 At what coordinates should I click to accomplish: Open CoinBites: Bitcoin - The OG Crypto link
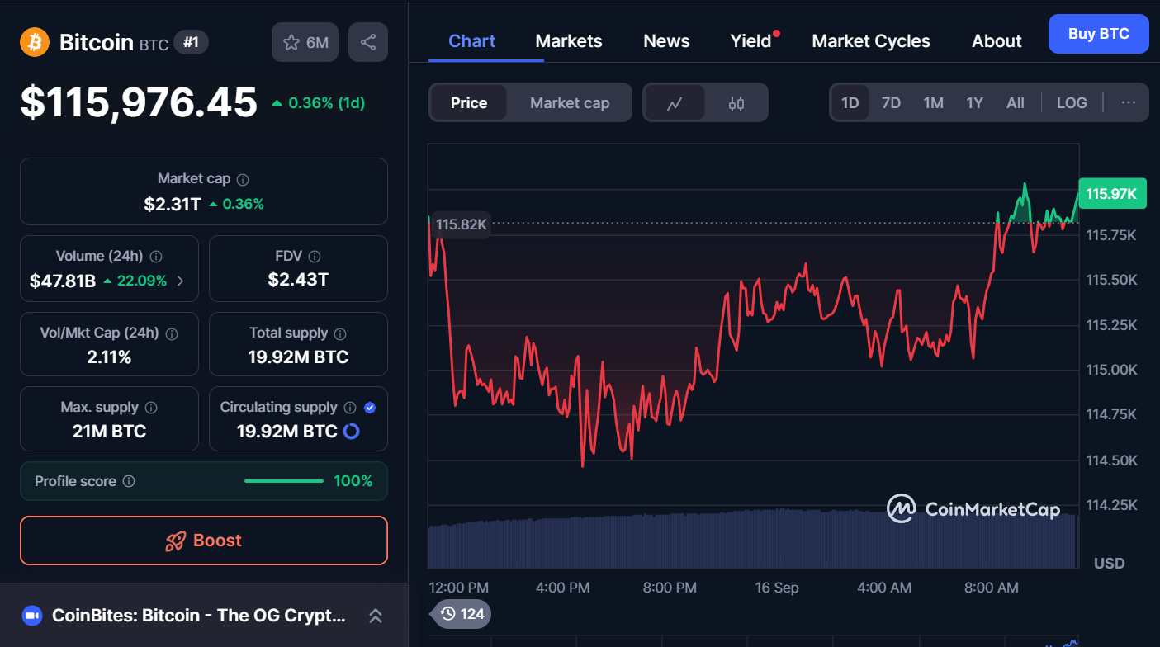tap(199, 616)
